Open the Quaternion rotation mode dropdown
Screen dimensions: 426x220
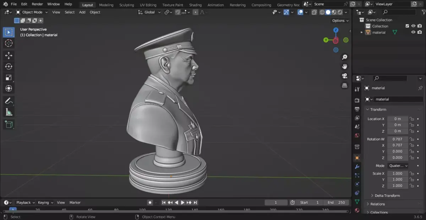point(398,166)
